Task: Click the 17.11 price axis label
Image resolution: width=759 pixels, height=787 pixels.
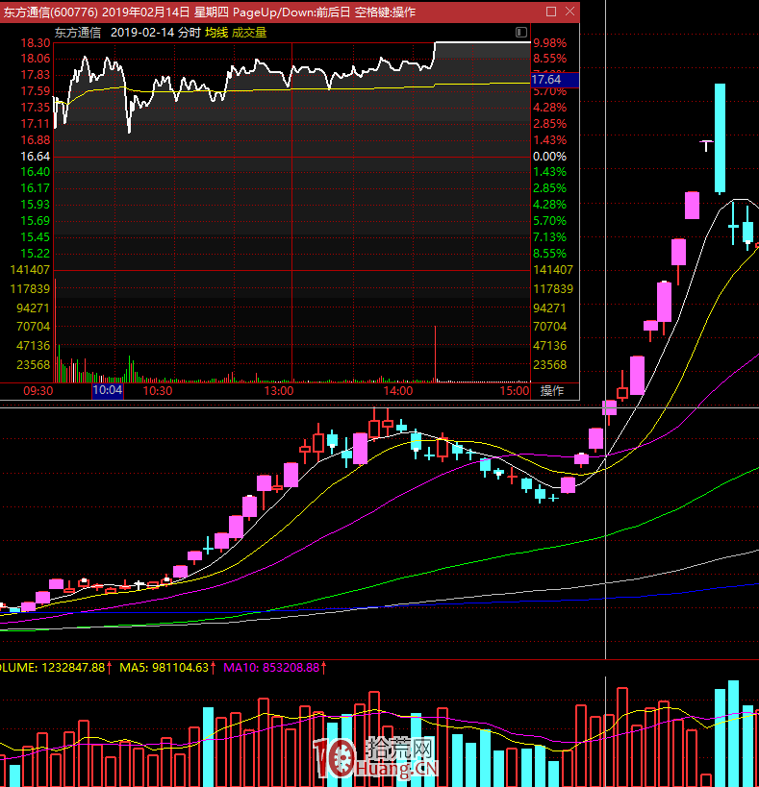Action: pyautogui.click(x=36, y=123)
